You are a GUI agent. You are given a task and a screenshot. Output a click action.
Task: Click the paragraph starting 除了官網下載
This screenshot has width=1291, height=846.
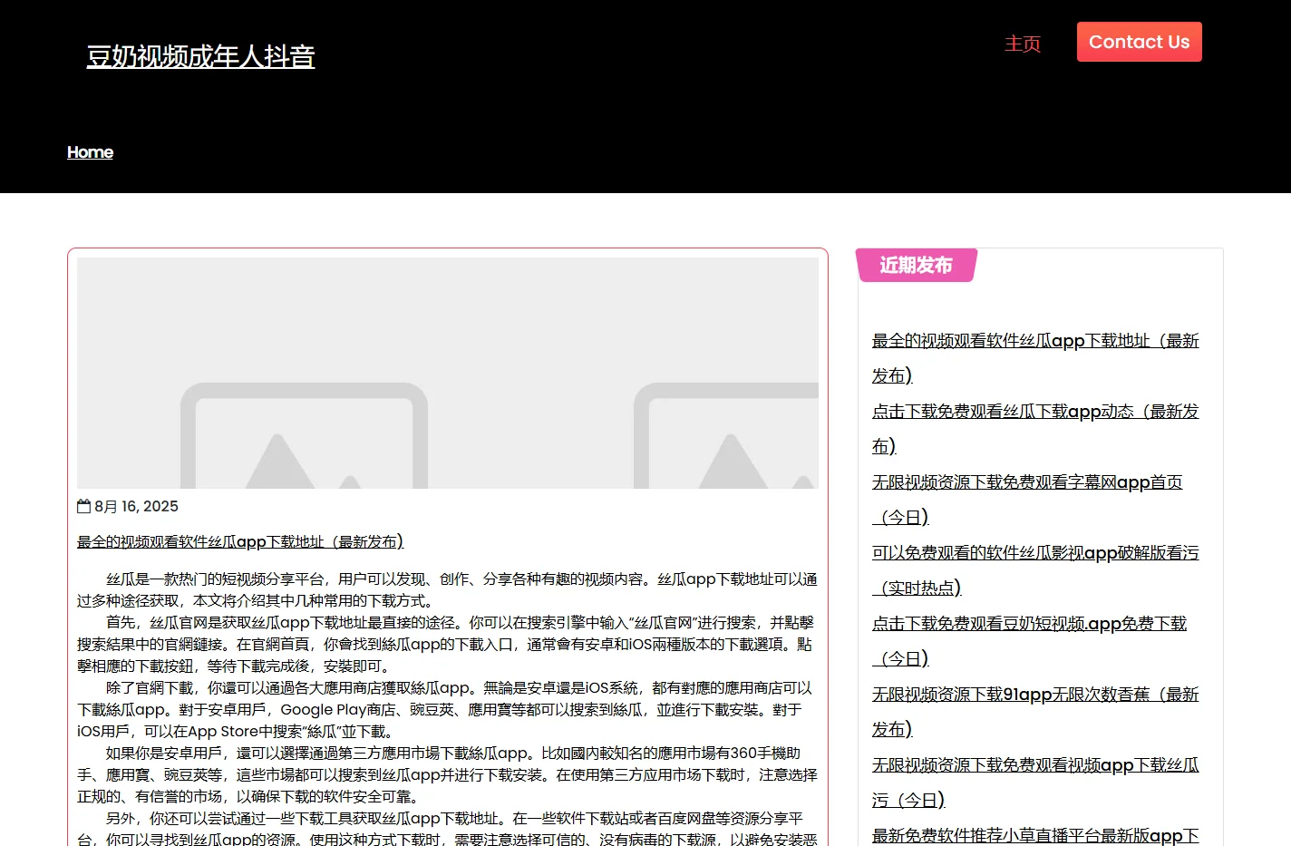[x=448, y=709]
